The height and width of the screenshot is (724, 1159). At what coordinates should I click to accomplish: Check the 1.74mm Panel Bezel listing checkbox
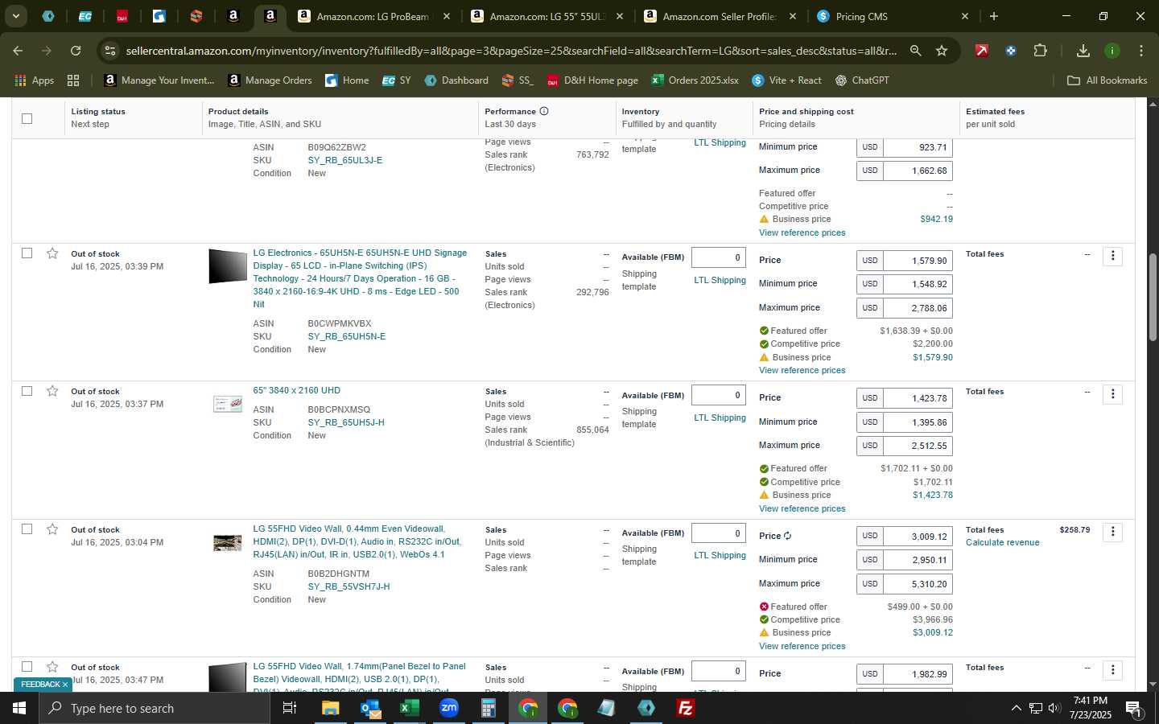point(27,666)
